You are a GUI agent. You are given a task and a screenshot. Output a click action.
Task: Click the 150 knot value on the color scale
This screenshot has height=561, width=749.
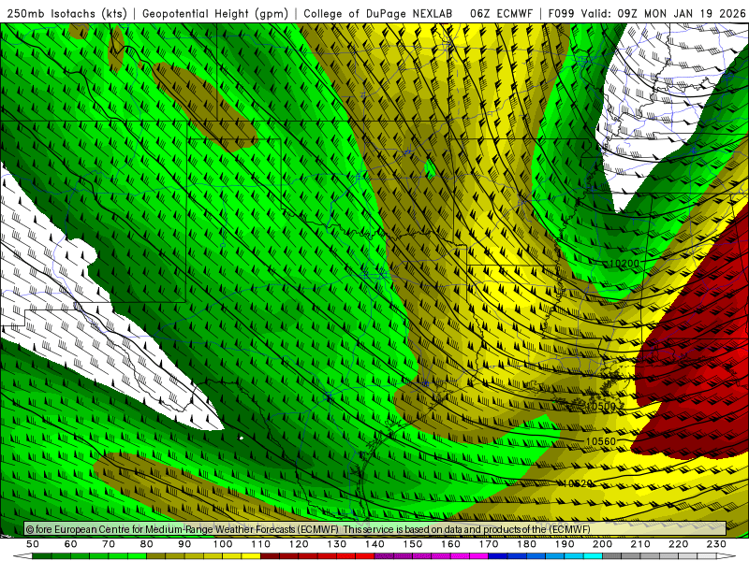coord(413,544)
